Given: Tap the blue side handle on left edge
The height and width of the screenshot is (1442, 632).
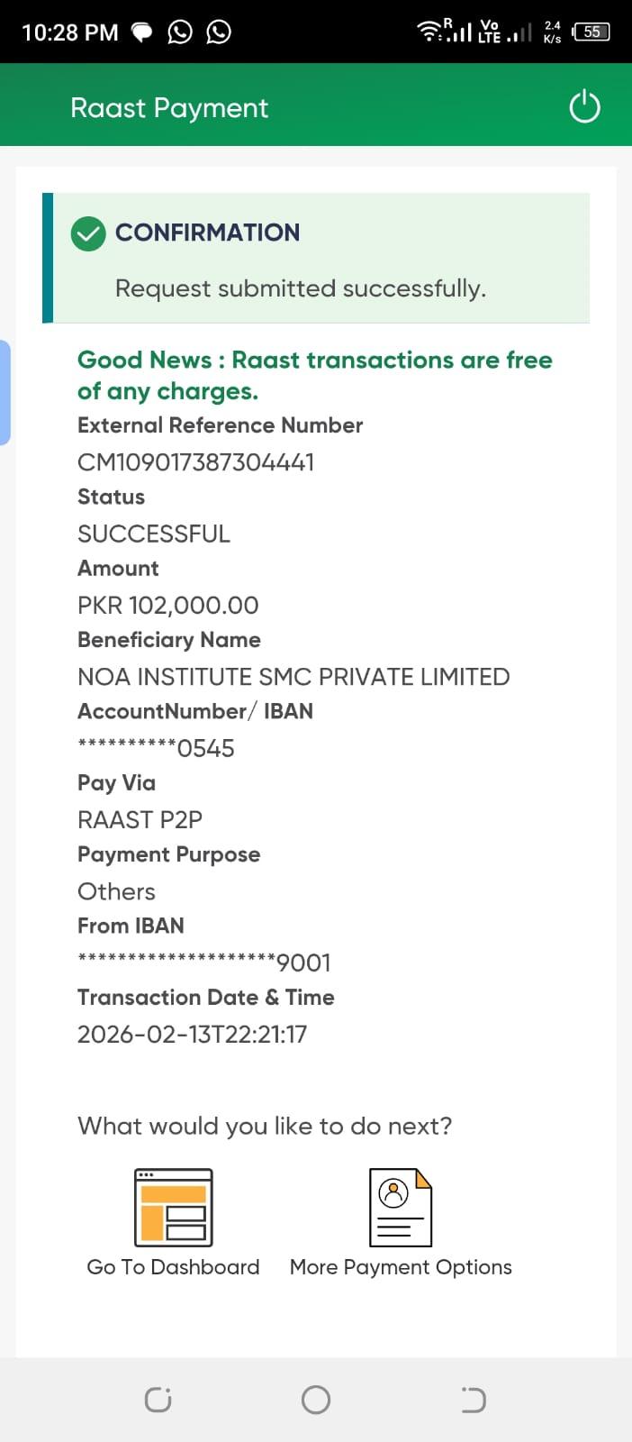Looking at the screenshot, I should click(5, 392).
